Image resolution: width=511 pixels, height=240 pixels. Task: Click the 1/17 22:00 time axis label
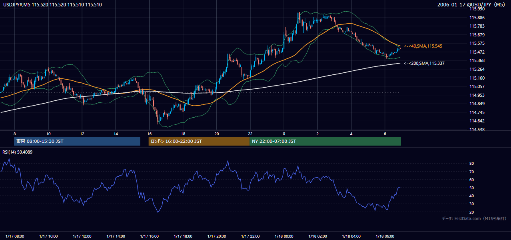pyautogui.click(x=250, y=236)
